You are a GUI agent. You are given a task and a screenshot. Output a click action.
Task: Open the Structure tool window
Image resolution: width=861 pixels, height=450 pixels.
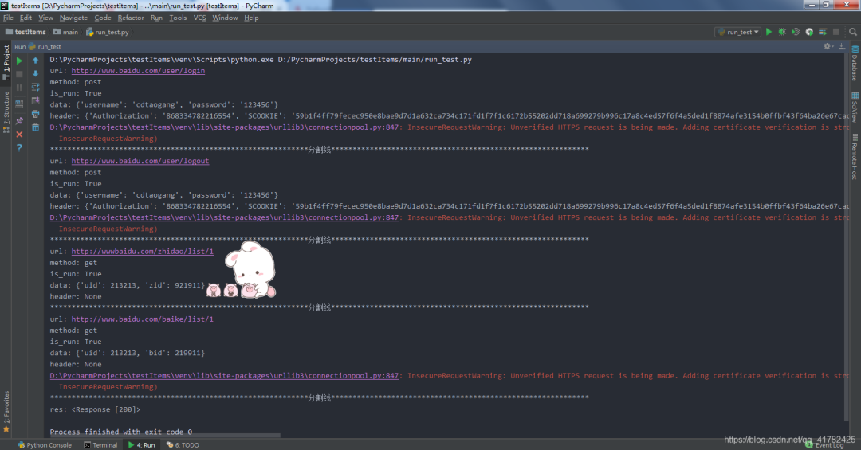(6, 112)
